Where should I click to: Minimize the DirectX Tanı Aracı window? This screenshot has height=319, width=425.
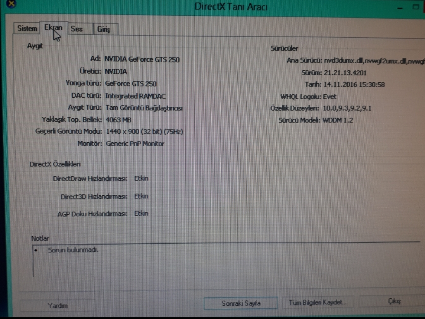400,7
